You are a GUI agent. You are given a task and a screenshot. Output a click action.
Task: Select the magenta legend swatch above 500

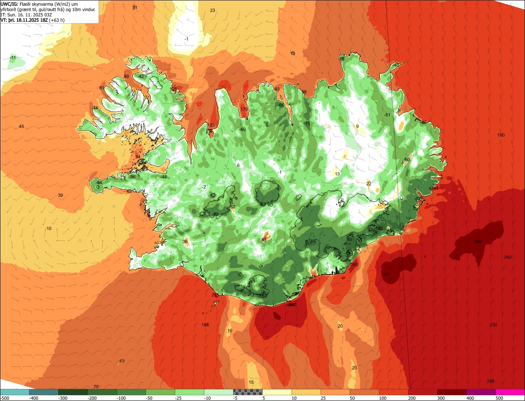510,392
